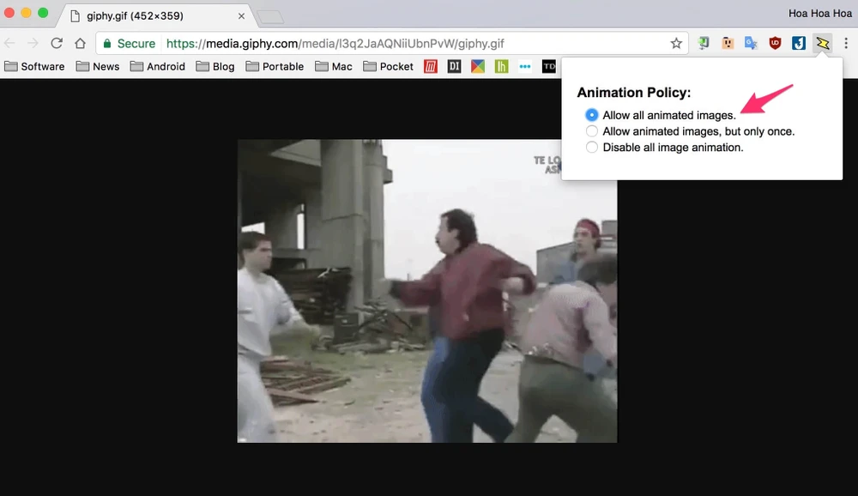The height and width of the screenshot is (496, 858).
Task: Expand the Android bookmarks folder
Action: [157, 66]
